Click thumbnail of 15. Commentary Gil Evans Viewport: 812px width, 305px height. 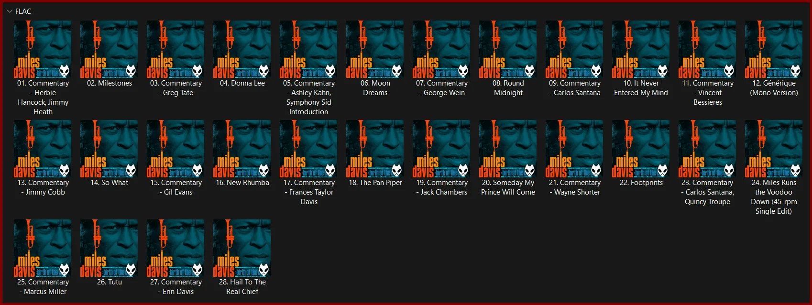176,149
